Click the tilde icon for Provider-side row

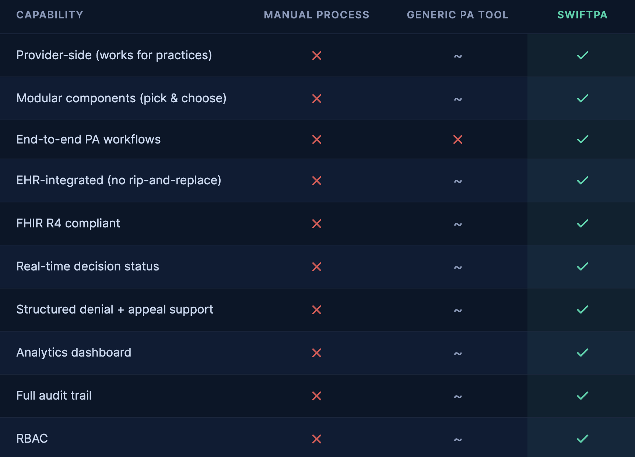(x=458, y=56)
